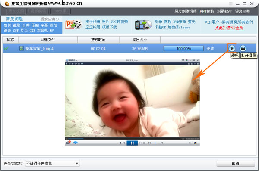Screen dimensions: 259x171
Task: Click the 微信 help link
Action: (54, 25)
